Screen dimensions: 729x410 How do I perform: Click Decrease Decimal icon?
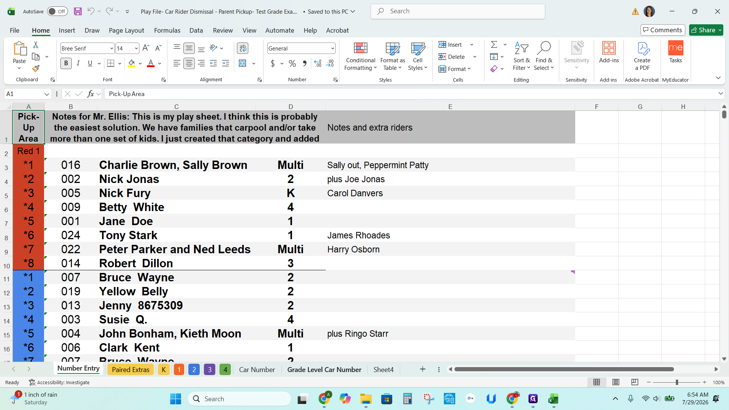[330, 63]
